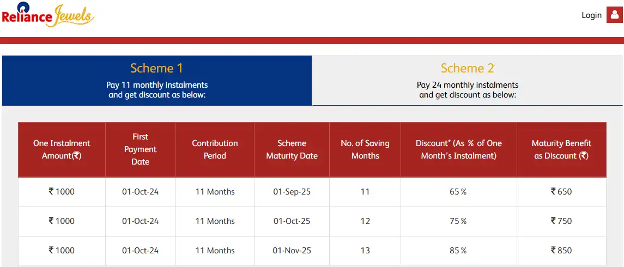
Task: Select the Contribution Period column header
Action: coord(215,149)
